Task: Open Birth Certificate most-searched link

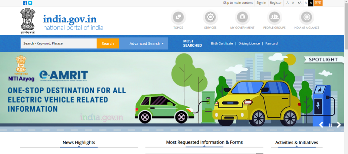Action: click(222, 43)
